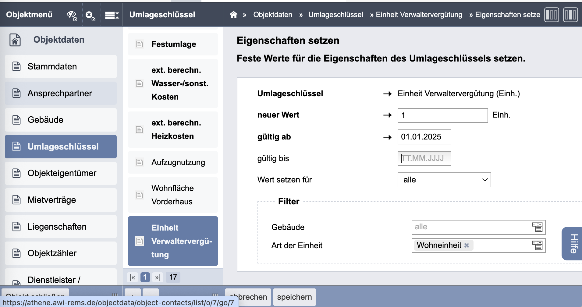Viewport: 582px width, 307px height.
Task: Go to last page of list
Action: coord(158,277)
